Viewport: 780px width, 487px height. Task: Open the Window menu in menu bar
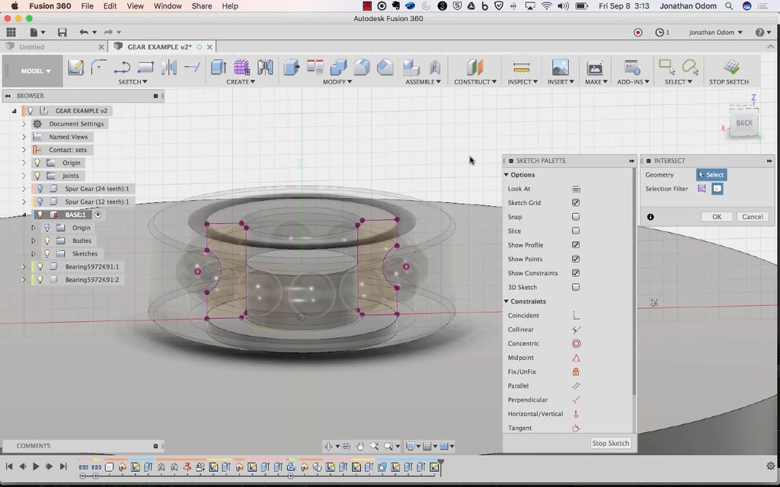(x=168, y=6)
